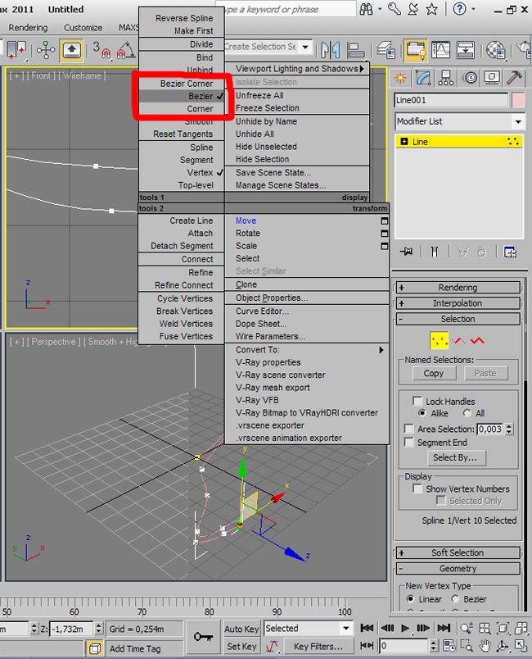Screen dimensions: 532x659
Task: Expand the Interpolation rollout
Action: (458, 303)
